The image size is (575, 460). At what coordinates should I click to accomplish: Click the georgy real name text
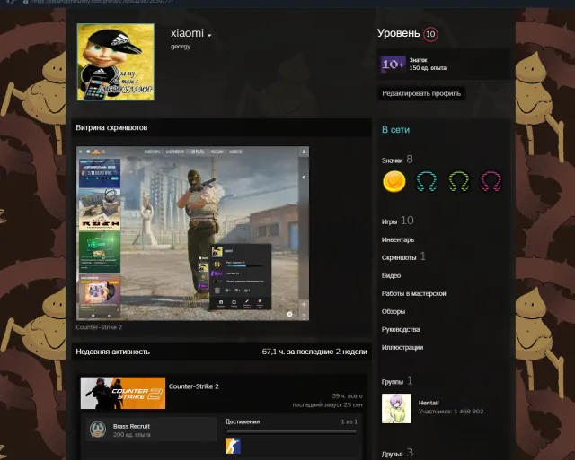[x=181, y=47]
